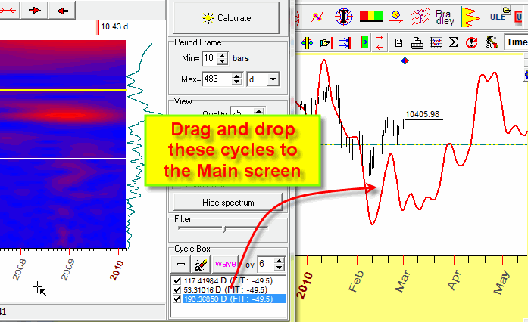The width and height of the screenshot is (528, 322).
Task: Click the left-pointing red arrow button
Action: click(x=62, y=10)
